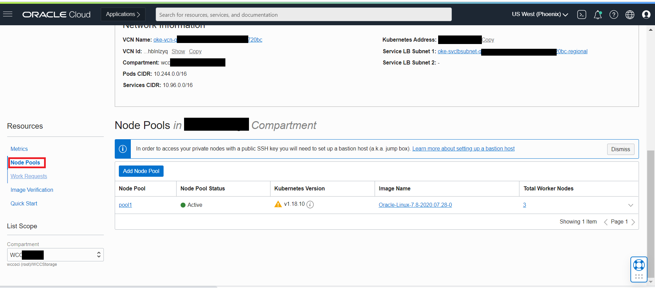Open the user profile avatar

coord(646,14)
